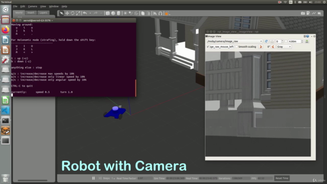Open the Edit menu
327x184 pixels.
click(x=22, y=6)
